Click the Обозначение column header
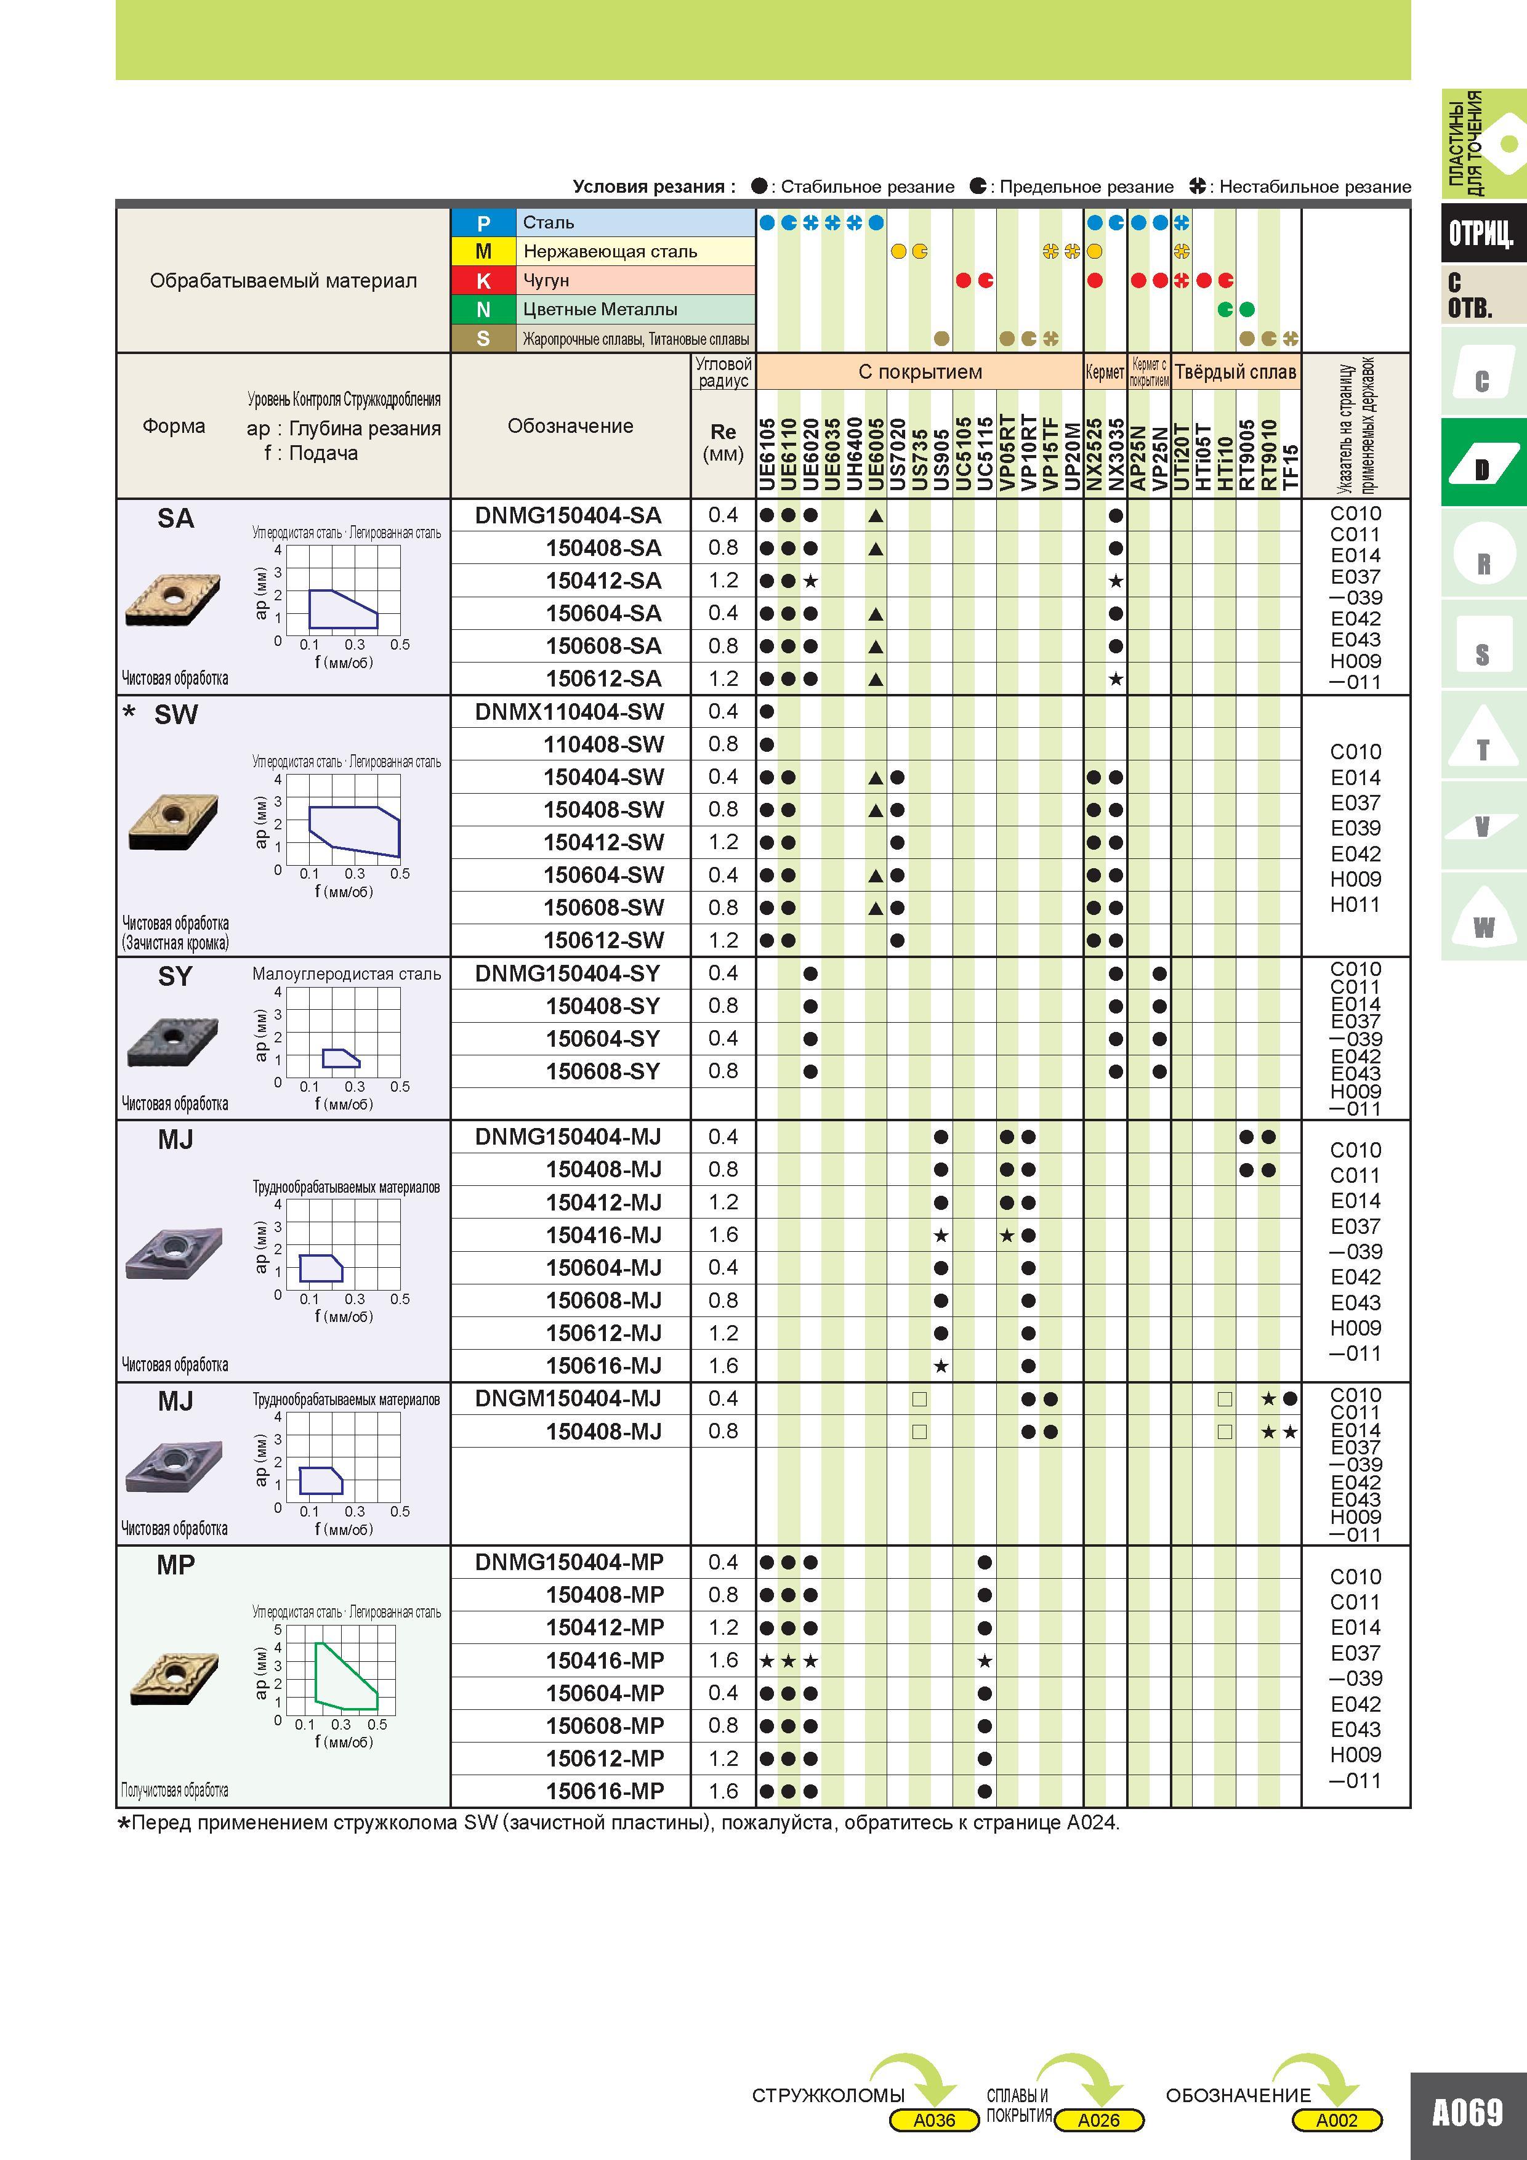Viewport: 1527px width, 2160px height. [x=570, y=426]
